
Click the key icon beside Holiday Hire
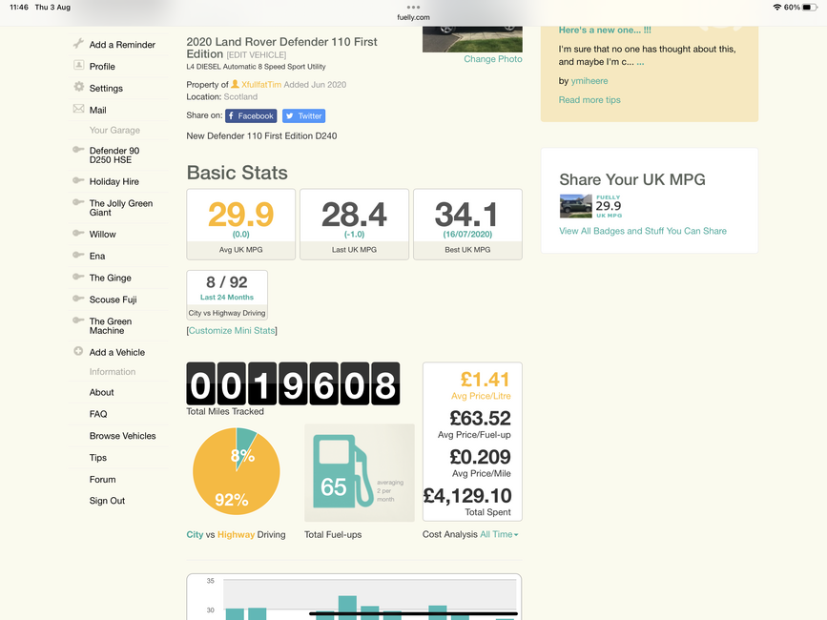[x=78, y=180]
